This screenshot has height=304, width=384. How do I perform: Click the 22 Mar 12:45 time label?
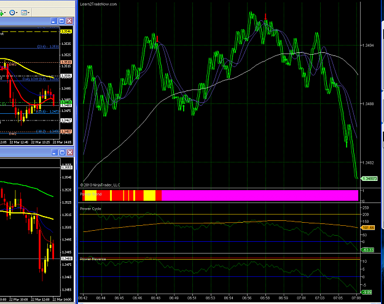point(19,142)
